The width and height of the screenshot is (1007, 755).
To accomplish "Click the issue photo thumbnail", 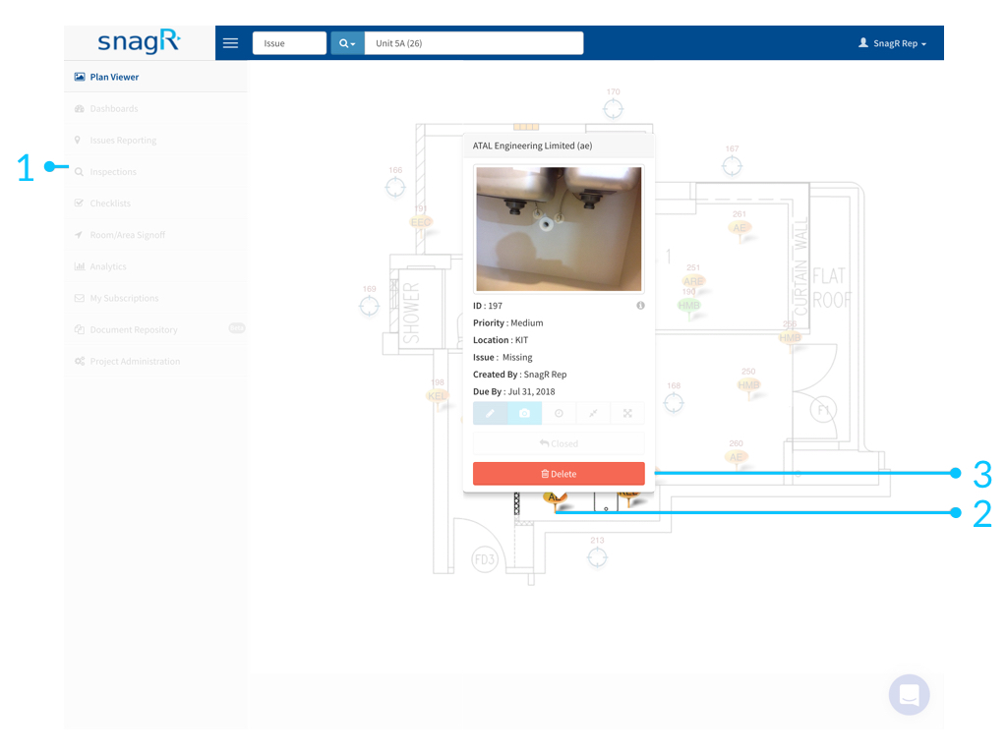I will tap(559, 229).
